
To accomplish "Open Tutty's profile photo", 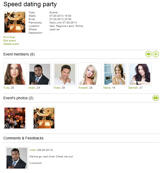I will coord(15,74).
